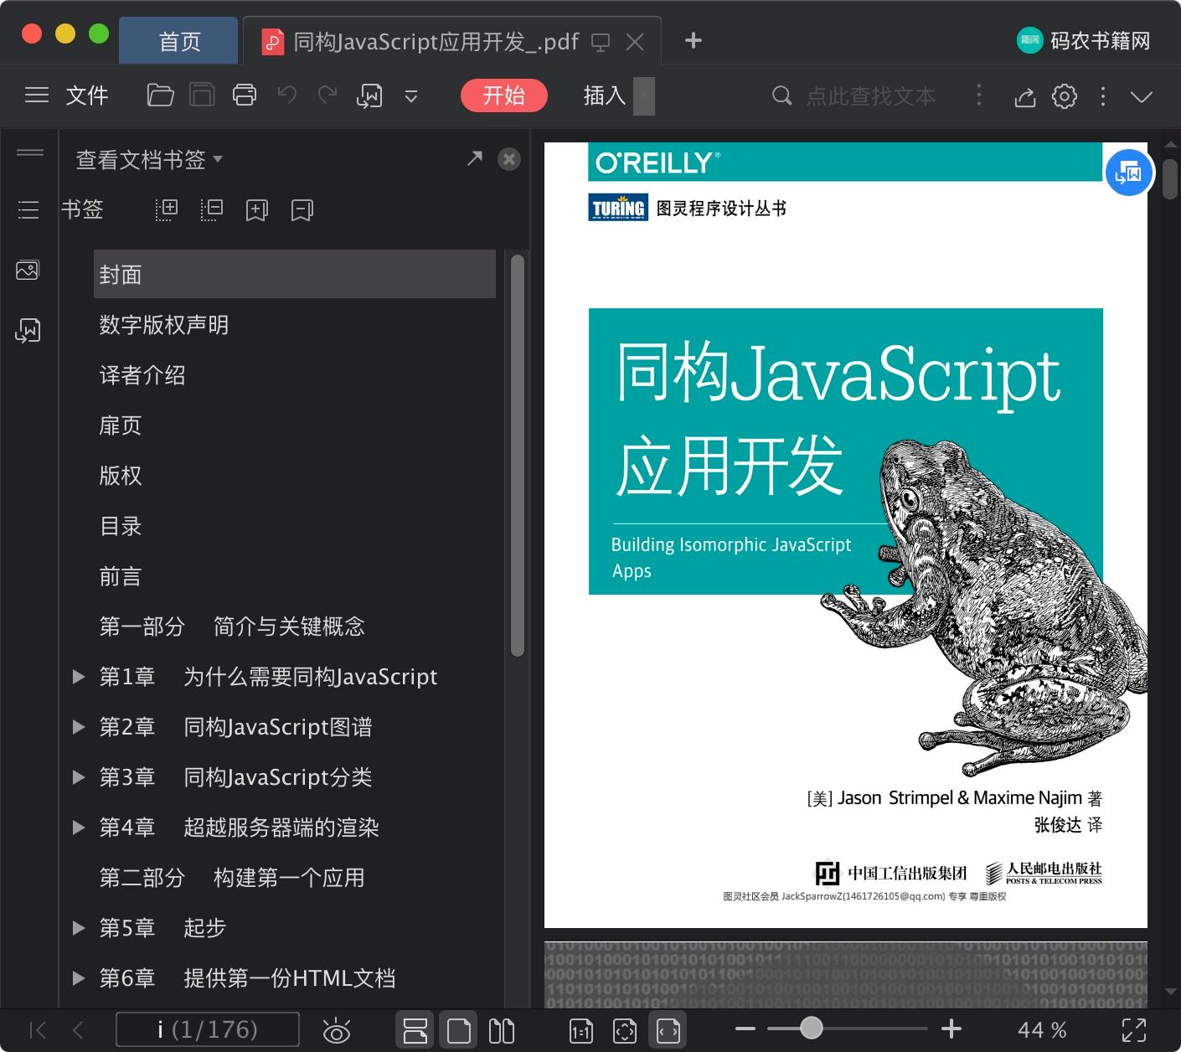Screen dimensions: 1181x1052
Task: Click the undo arrow icon
Action: (x=286, y=95)
